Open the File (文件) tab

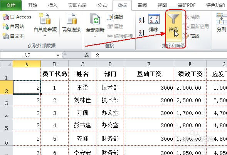(x=11, y=5)
